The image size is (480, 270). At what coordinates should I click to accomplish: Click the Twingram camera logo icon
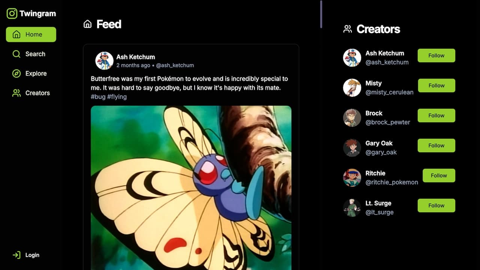(x=12, y=13)
